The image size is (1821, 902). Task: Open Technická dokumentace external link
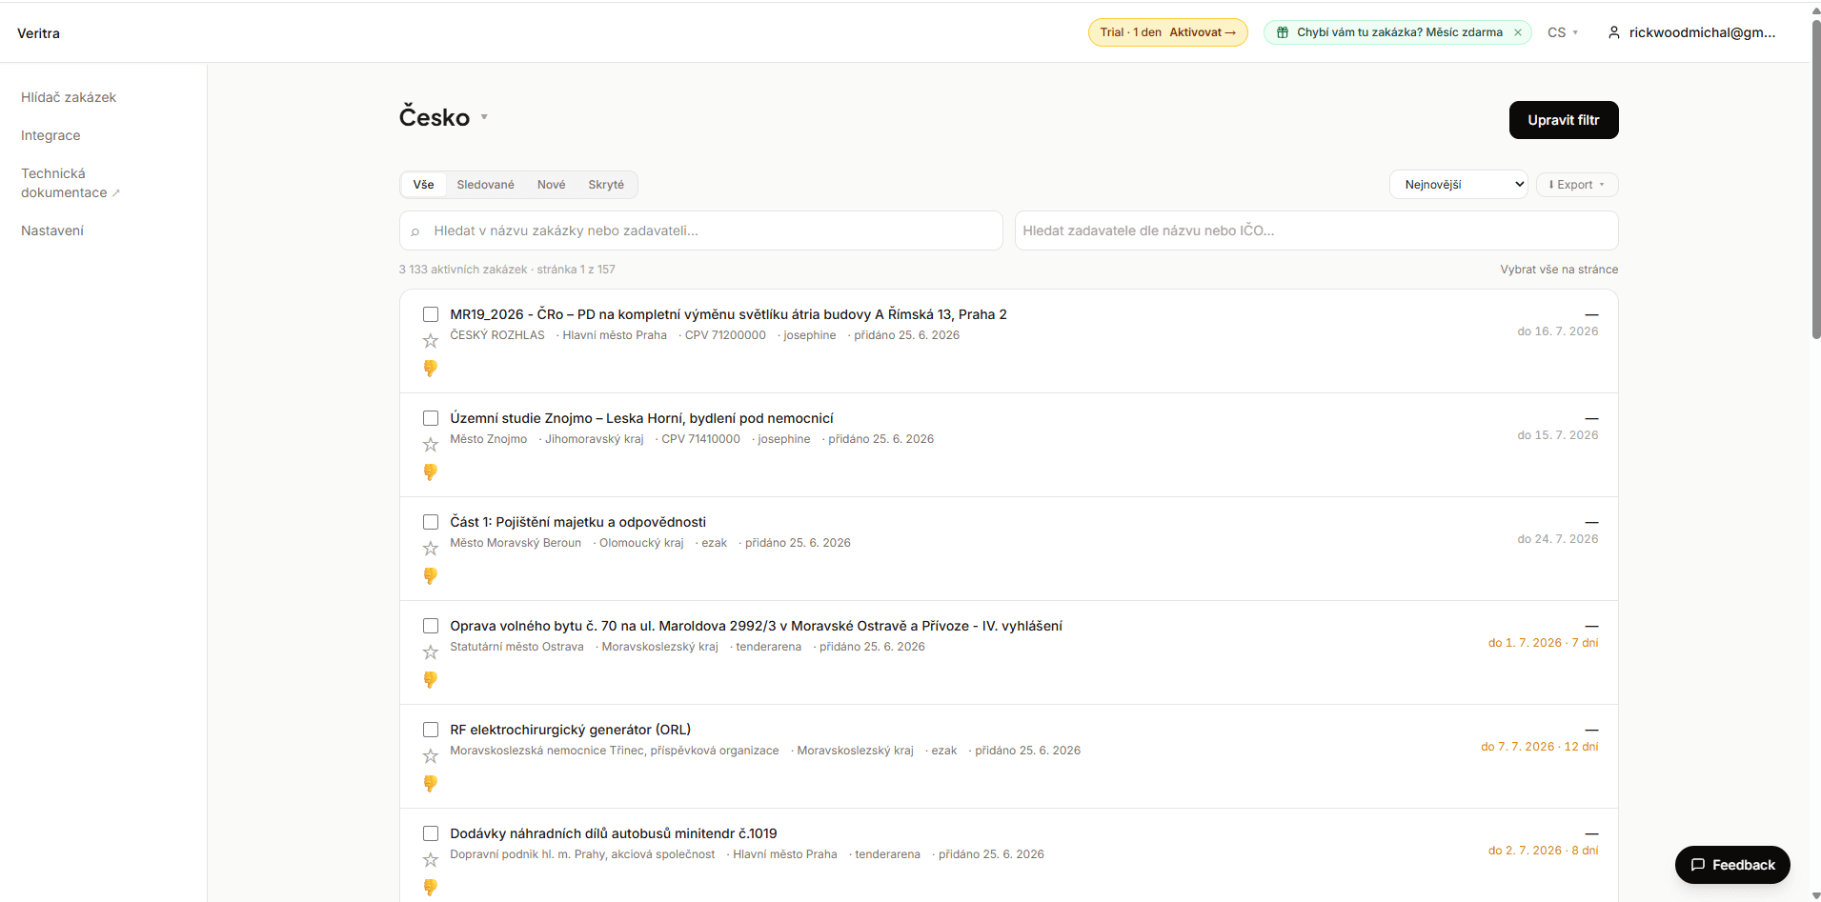pyautogui.click(x=70, y=183)
